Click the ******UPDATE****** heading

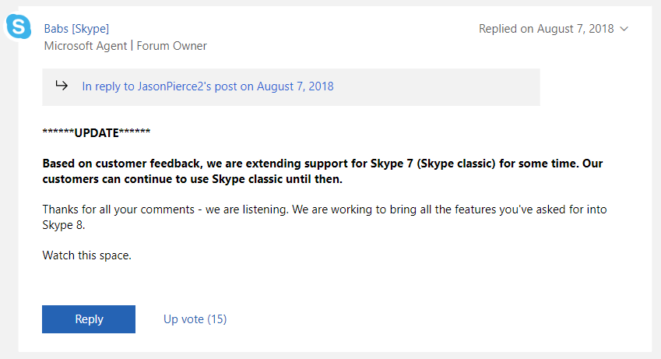97,133
